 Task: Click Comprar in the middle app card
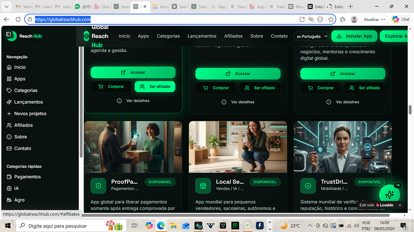click(216, 88)
